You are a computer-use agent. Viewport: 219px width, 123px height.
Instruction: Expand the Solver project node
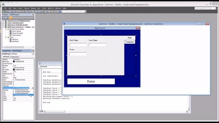point(3,23)
